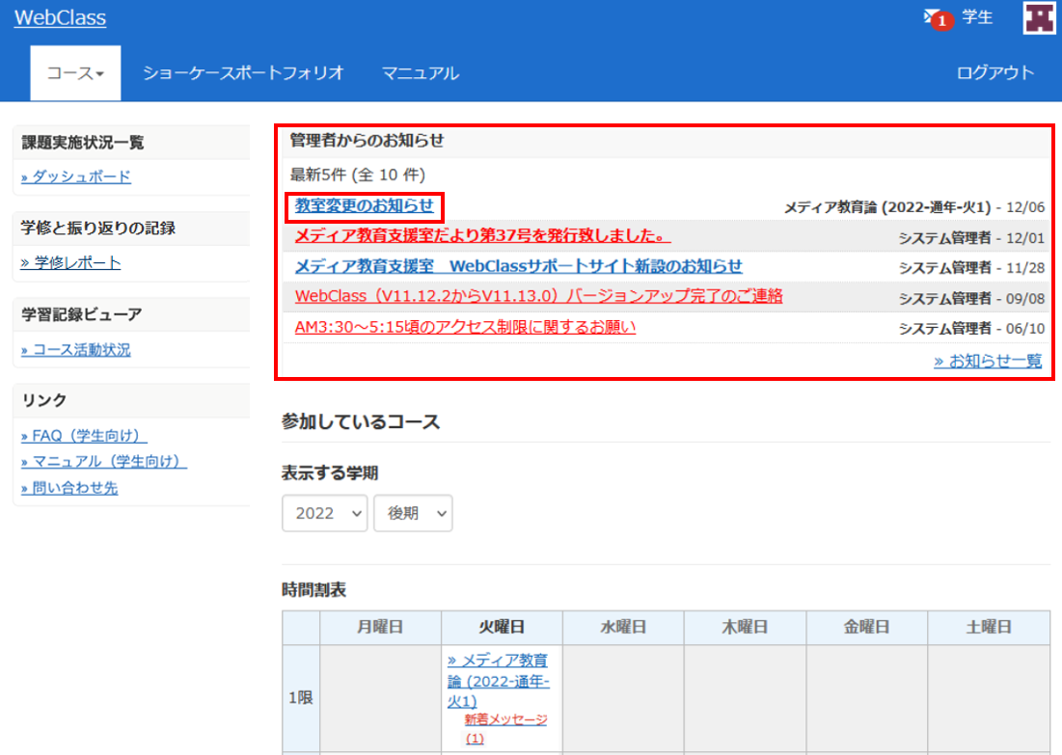Open the WebClass home logo link

(60, 17)
